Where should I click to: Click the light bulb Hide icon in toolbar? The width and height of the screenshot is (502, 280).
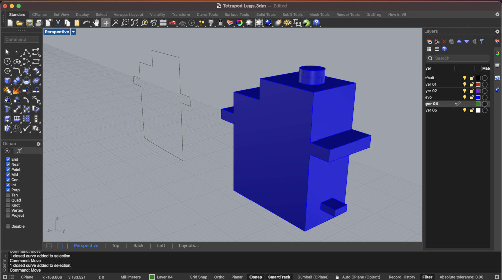(211, 23)
